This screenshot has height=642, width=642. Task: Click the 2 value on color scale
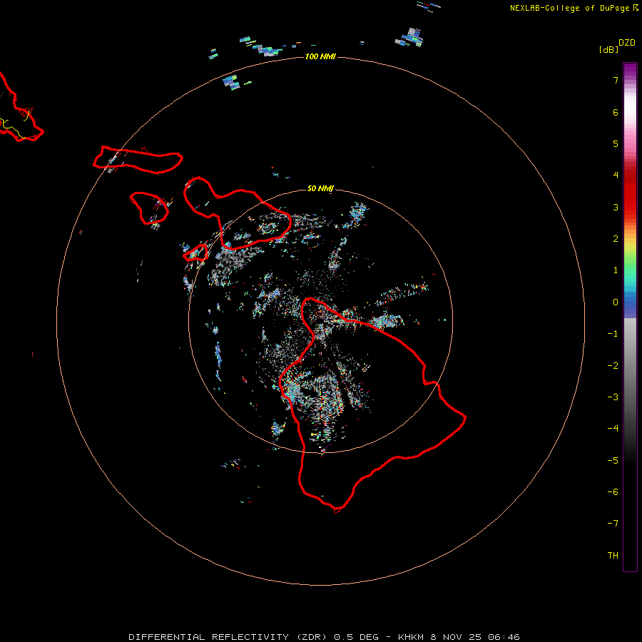[x=616, y=239]
